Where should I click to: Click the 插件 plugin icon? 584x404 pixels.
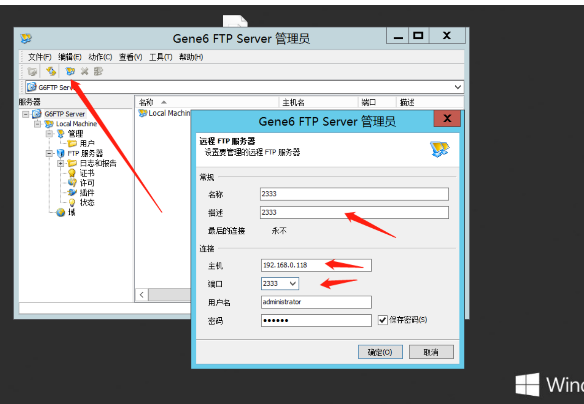(72, 192)
